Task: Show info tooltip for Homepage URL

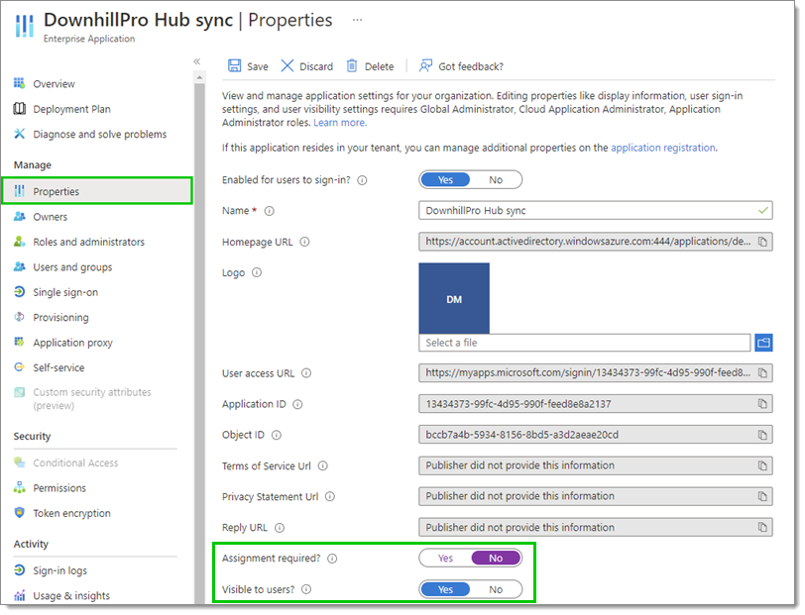Action: [304, 242]
